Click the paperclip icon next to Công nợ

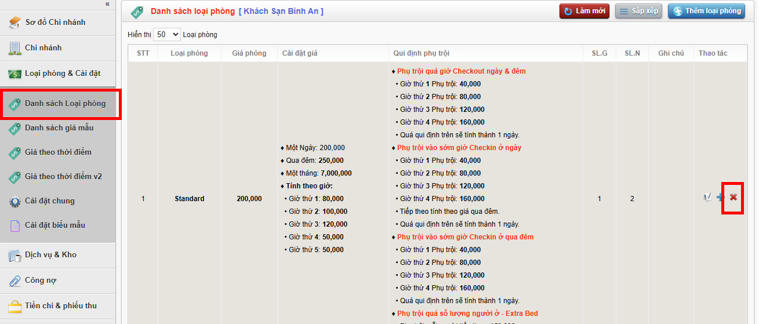pos(14,281)
